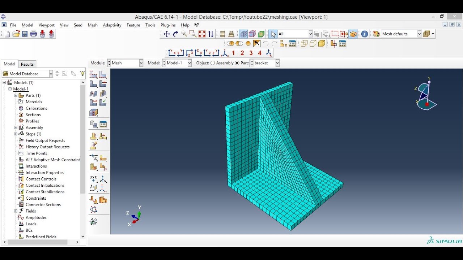Image resolution: width=463 pixels, height=260 pixels.
Task: Open the Part dropdown showing bracket
Action: [265, 63]
